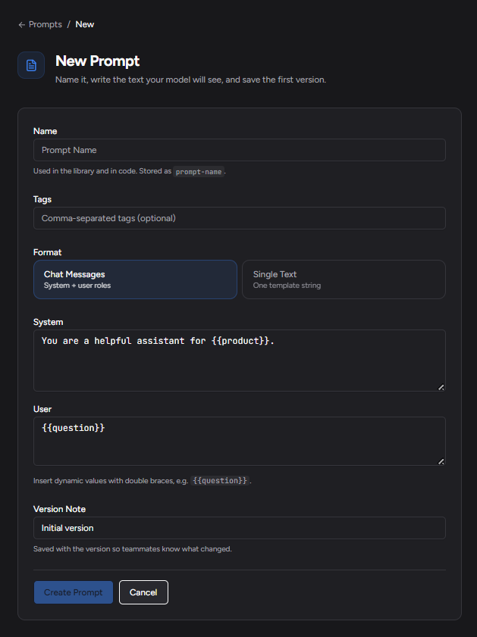
Task: Click the 'Saved with the version' helper text
Action: pyautogui.click(x=133, y=549)
